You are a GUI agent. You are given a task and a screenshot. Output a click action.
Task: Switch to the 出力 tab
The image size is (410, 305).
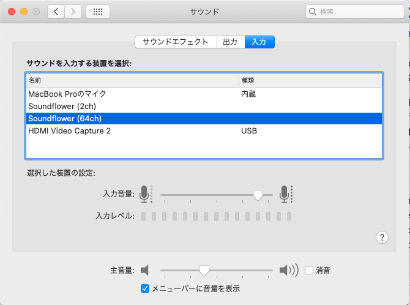click(230, 42)
